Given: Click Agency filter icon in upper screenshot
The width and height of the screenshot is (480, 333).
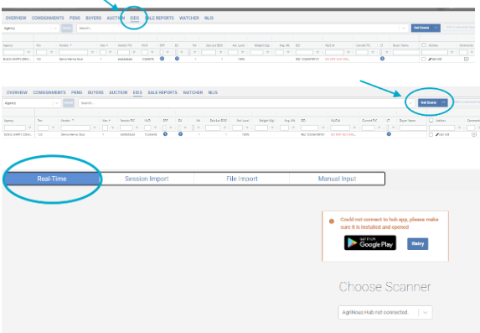Looking at the screenshot, I should (x=28, y=53).
